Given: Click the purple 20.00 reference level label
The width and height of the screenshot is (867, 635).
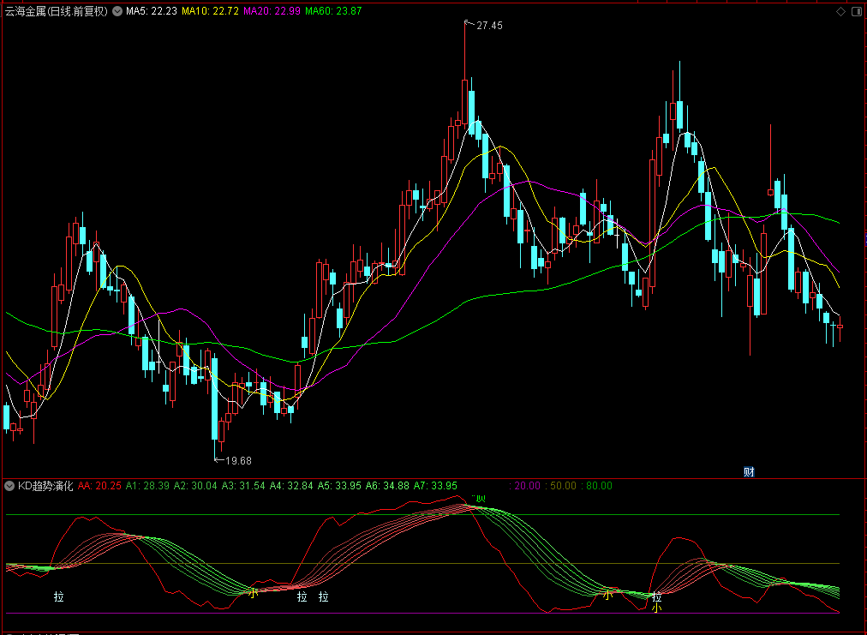Looking at the screenshot, I should tap(524, 486).
